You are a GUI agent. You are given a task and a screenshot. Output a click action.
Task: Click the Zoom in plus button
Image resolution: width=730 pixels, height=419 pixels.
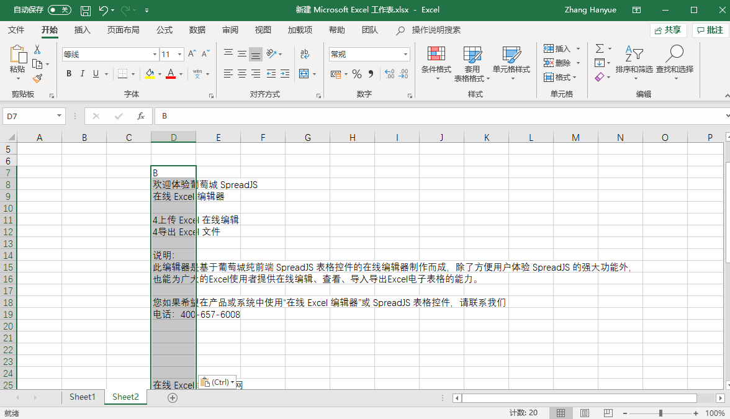(695, 413)
